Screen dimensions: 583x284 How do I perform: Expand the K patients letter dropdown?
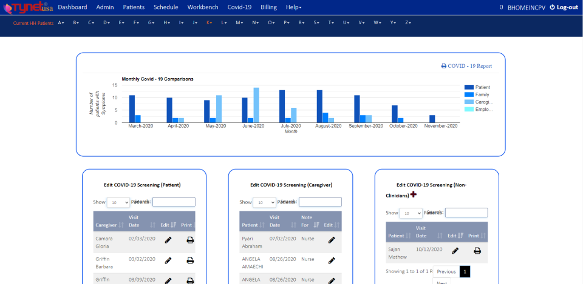tap(210, 23)
